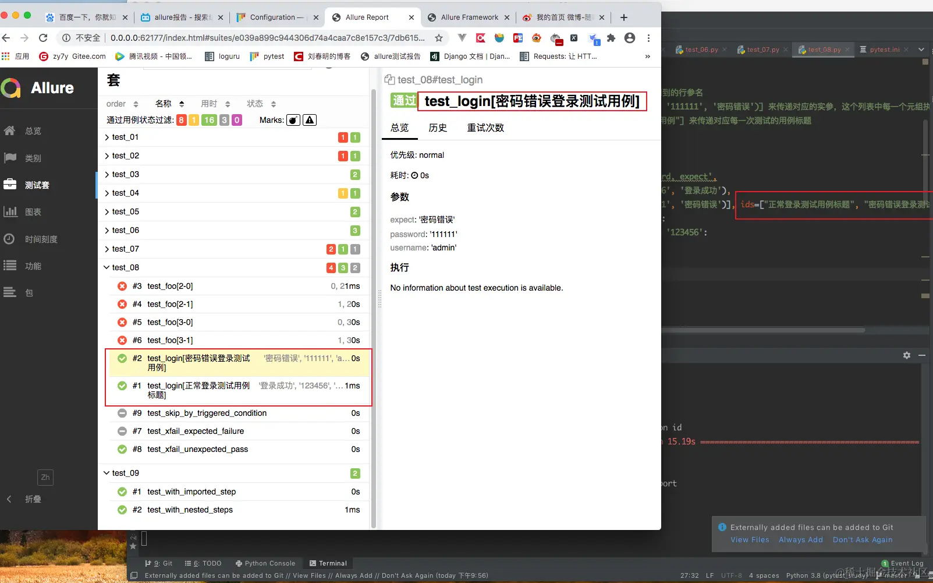
Task: Toggle the skipped status filter showing 3
Action: (224, 120)
